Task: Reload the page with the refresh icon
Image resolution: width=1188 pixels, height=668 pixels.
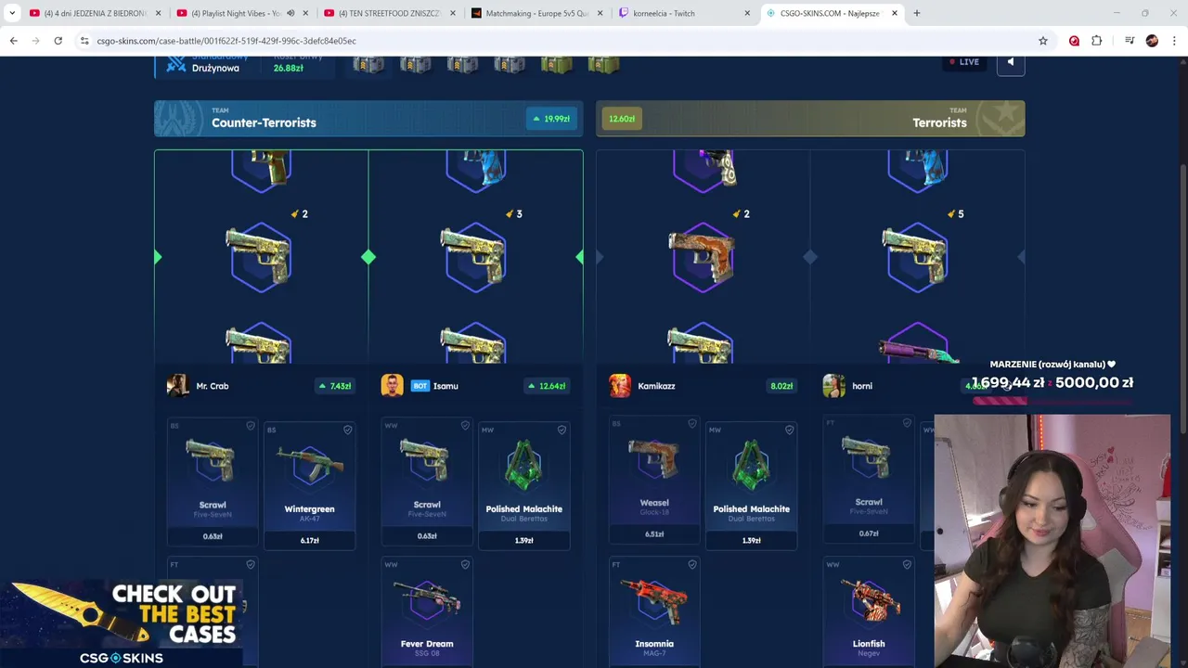Action: click(58, 41)
